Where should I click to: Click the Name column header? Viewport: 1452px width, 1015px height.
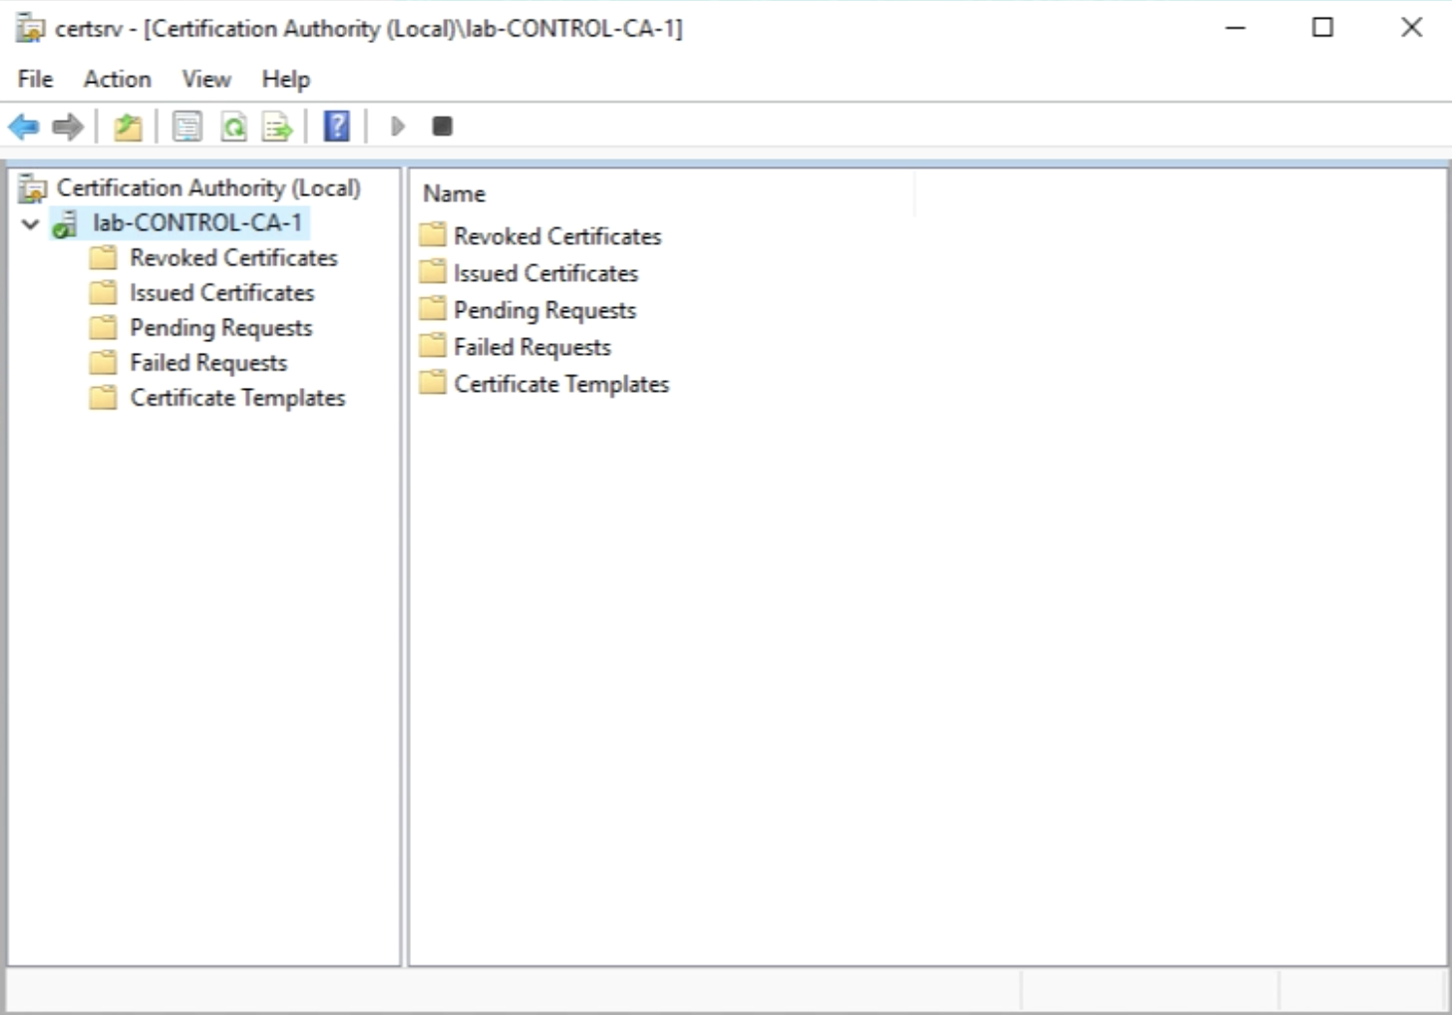(x=455, y=193)
